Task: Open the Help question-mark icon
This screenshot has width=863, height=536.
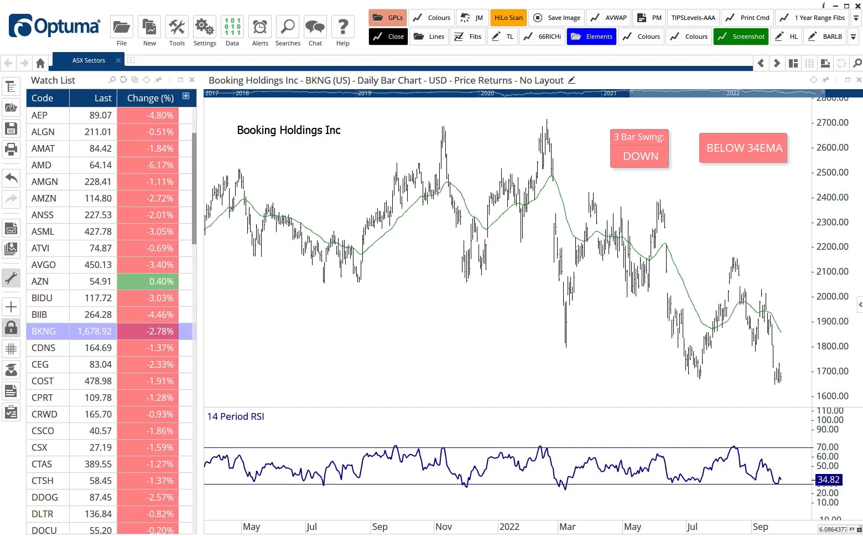Action: pyautogui.click(x=343, y=27)
